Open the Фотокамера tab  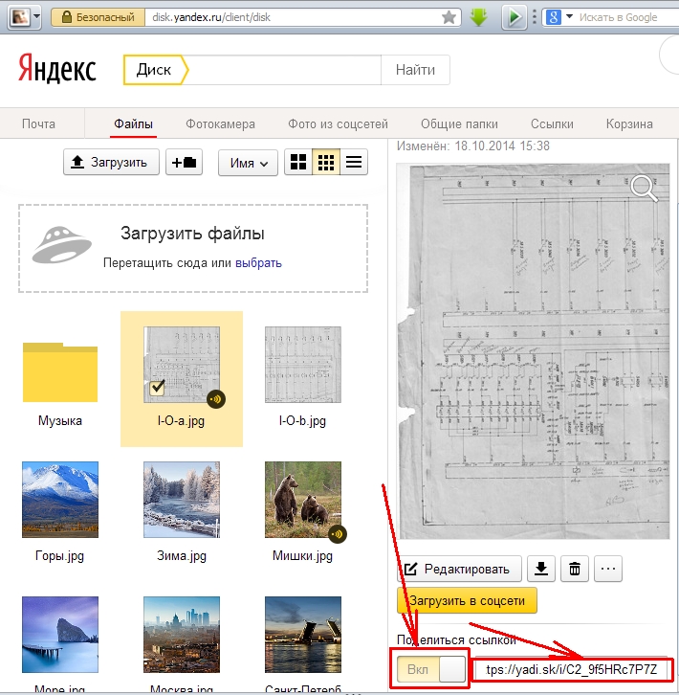[221, 123]
